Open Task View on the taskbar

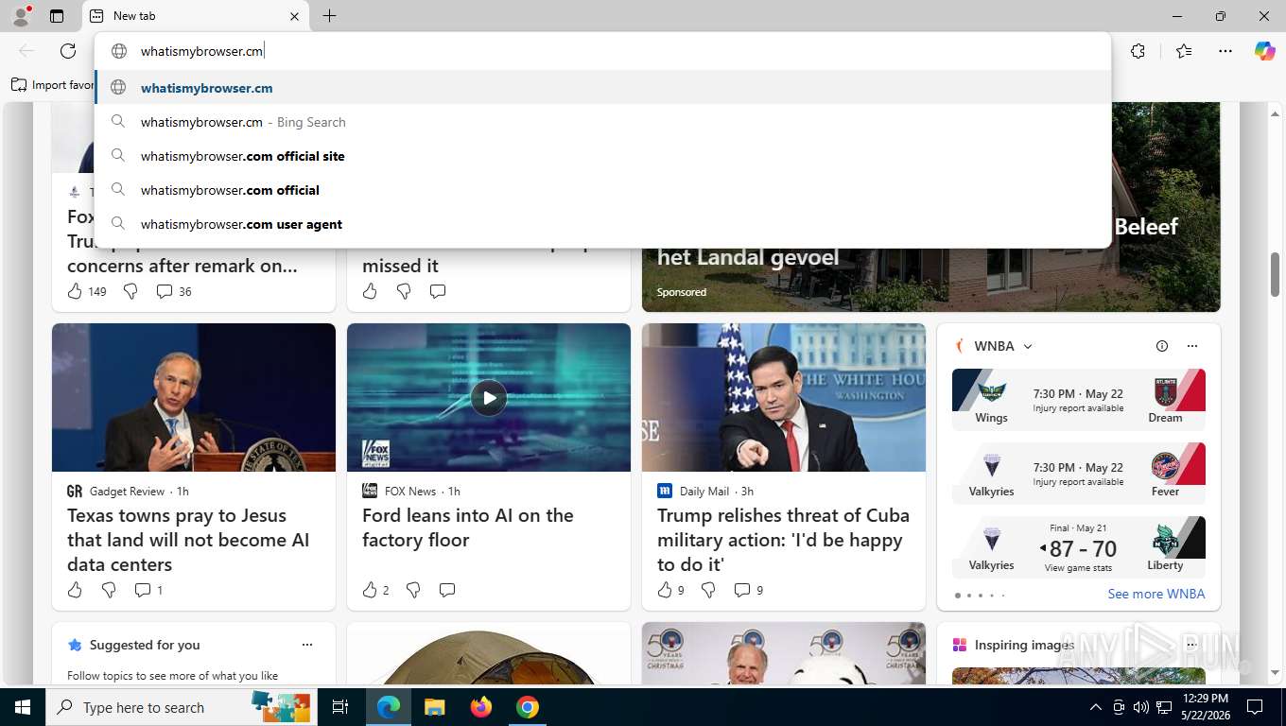pos(340,707)
